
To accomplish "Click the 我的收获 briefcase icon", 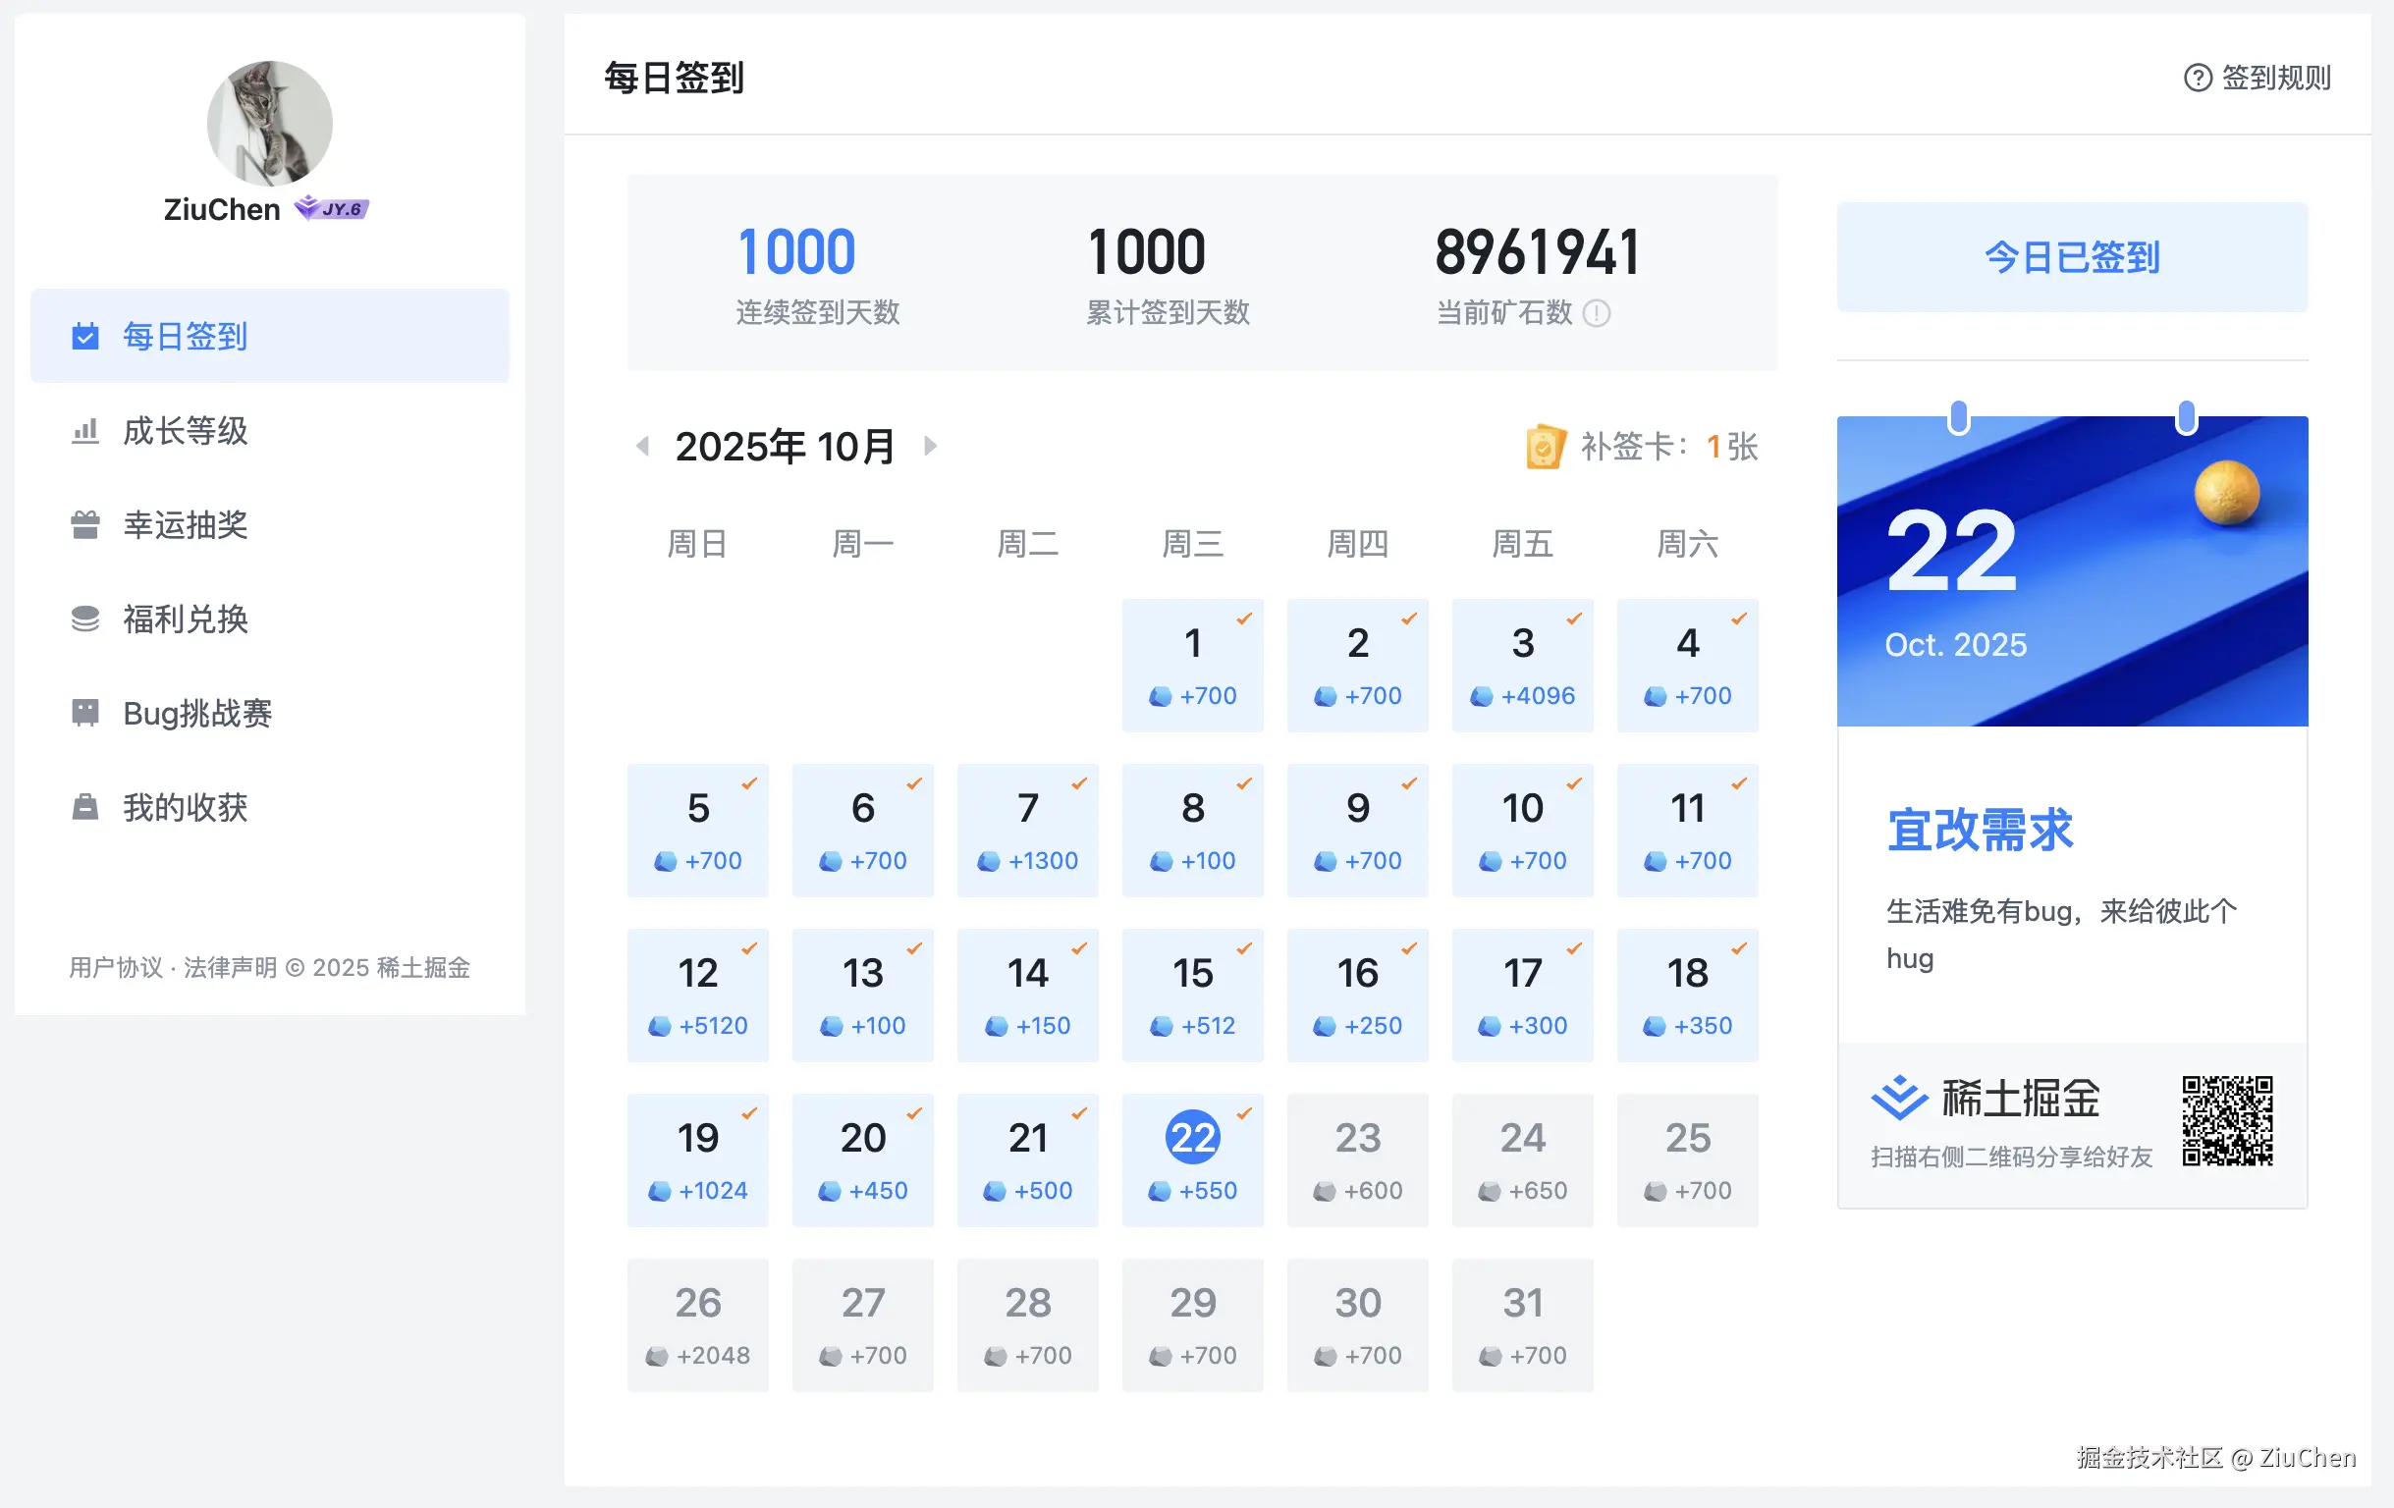I will pyautogui.click(x=85, y=807).
